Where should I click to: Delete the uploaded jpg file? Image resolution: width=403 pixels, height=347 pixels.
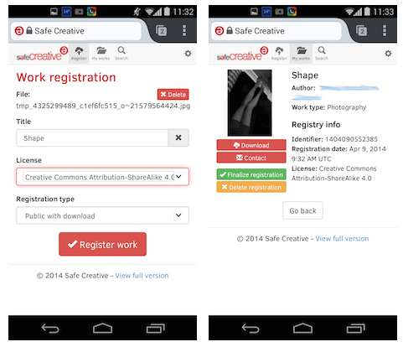[x=173, y=95]
